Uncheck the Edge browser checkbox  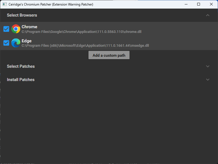point(6,43)
